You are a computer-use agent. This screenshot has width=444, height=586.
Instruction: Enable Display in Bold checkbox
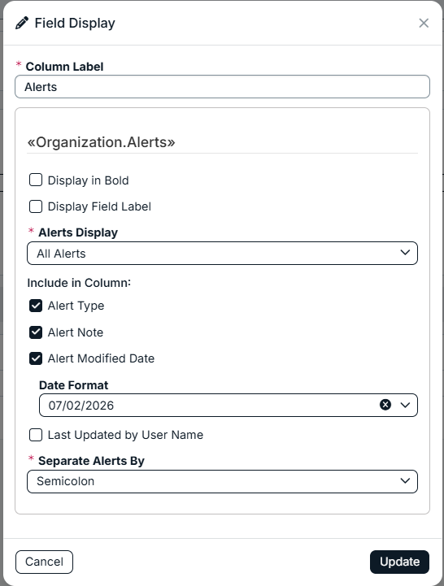pyautogui.click(x=36, y=180)
